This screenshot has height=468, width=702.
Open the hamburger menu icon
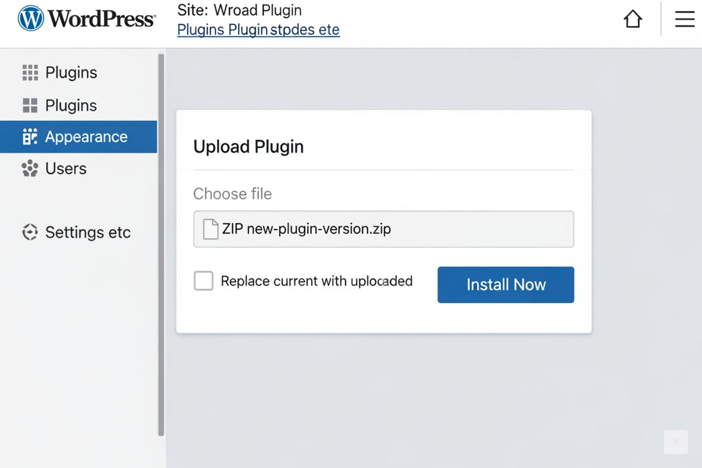(x=685, y=19)
